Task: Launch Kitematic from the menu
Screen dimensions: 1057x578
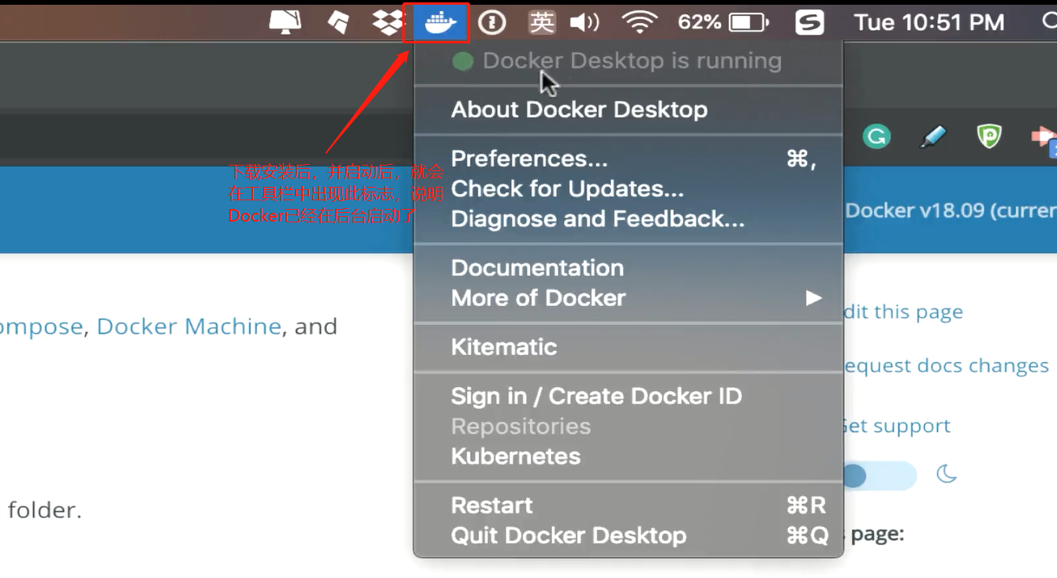Action: pos(628,347)
